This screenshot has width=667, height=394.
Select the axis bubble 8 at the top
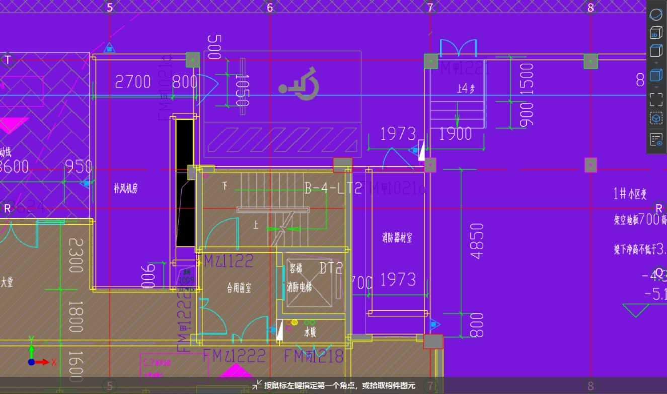590,7
